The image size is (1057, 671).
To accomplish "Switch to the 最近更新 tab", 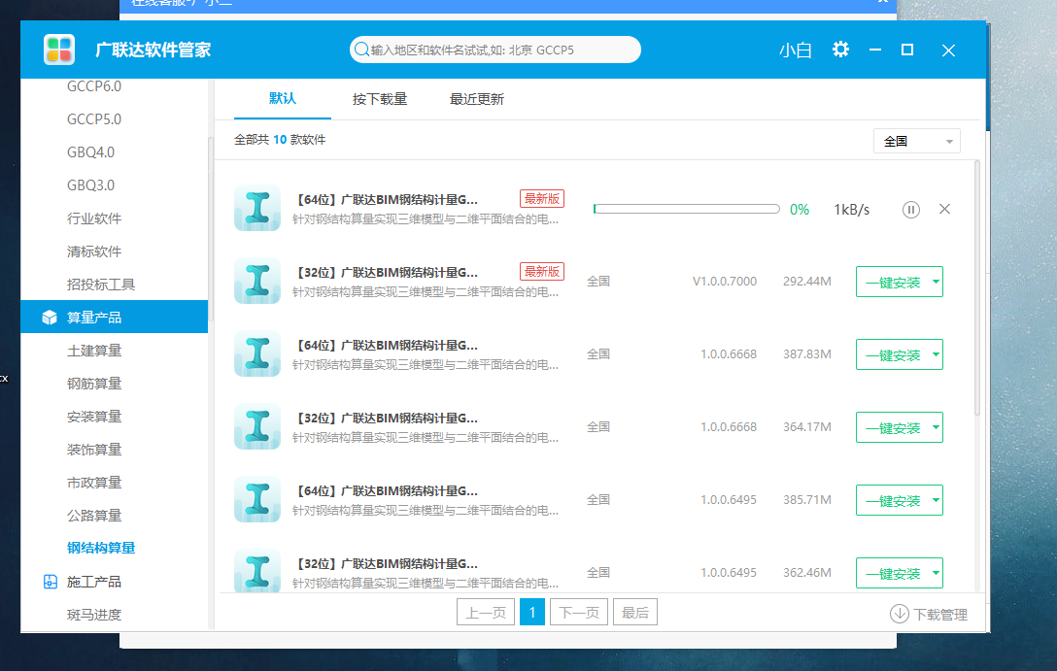I will point(477,99).
